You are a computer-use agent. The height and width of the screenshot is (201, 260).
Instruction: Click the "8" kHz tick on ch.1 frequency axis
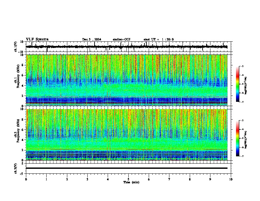pos(23,65)
